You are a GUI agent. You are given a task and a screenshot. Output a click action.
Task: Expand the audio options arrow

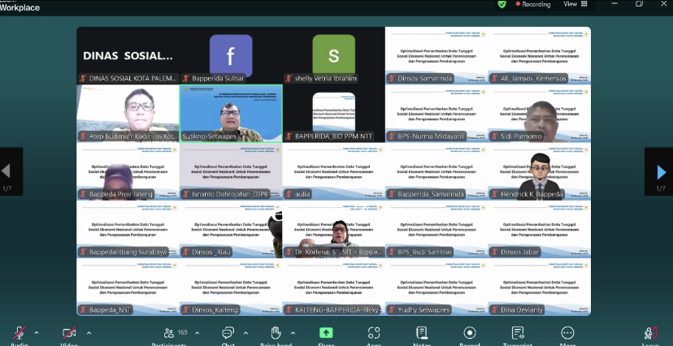(x=37, y=332)
